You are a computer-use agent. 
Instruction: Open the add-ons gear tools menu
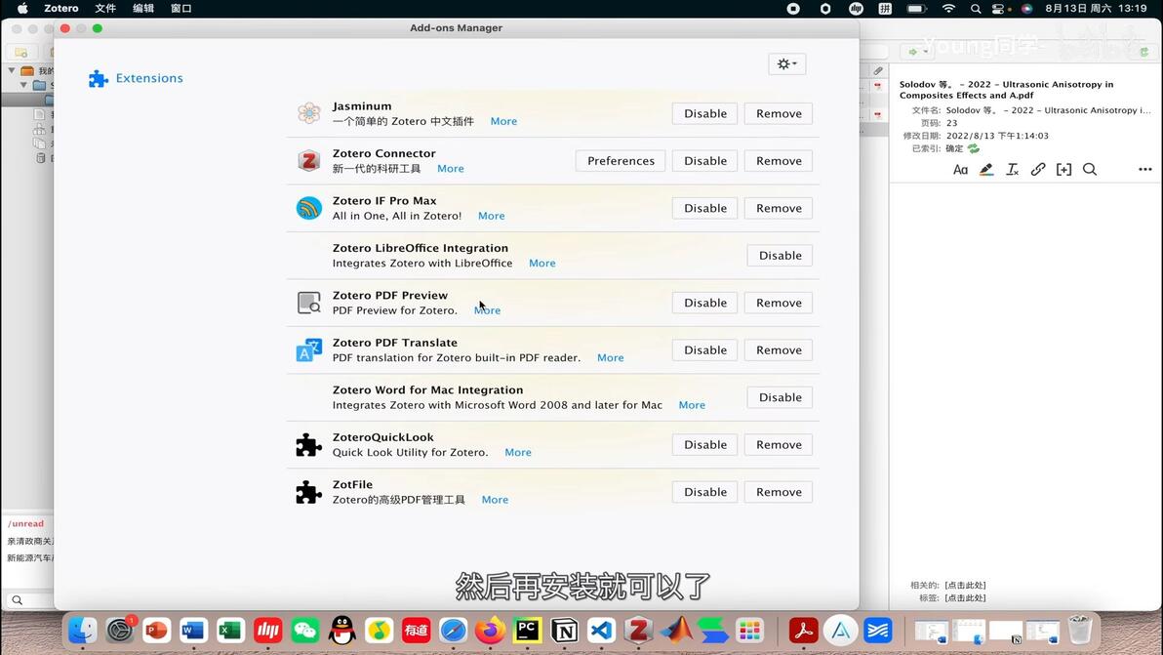tap(787, 63)
